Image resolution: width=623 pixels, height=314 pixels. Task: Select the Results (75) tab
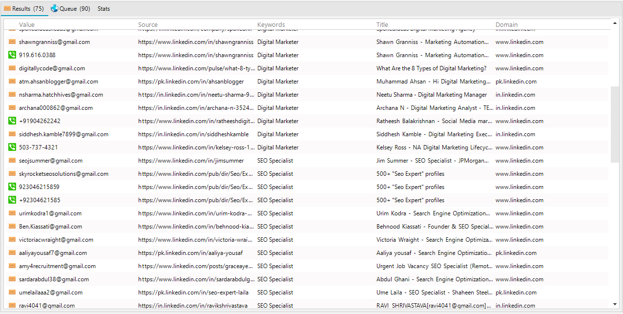coord(24,9)
